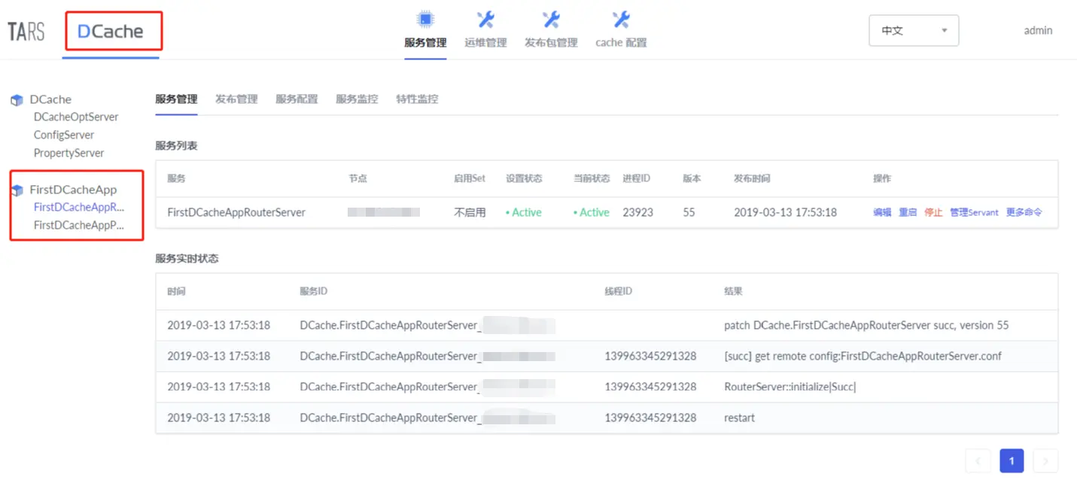
Task: Click the 节点 column header
Action: click(357, 179)
